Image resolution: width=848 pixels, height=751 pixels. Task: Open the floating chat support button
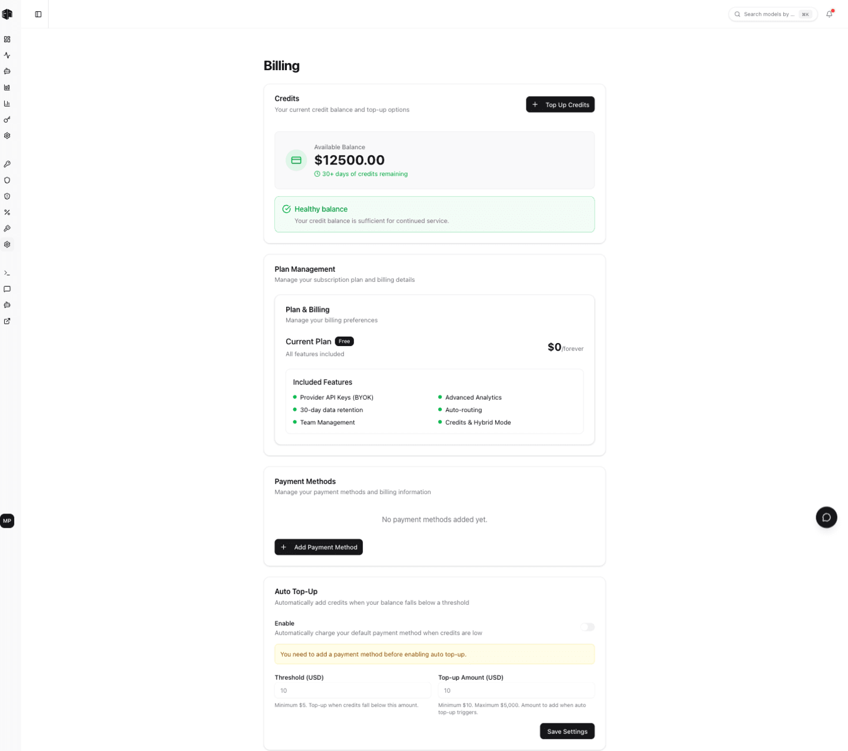826,517
